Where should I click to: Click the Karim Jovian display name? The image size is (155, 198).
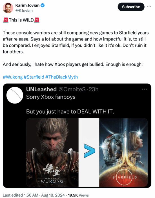click(27, 5)
